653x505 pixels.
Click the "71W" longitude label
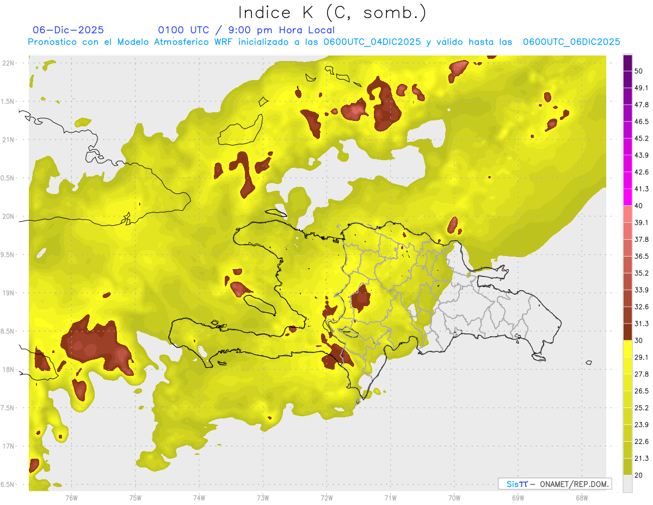click(390, 497)
